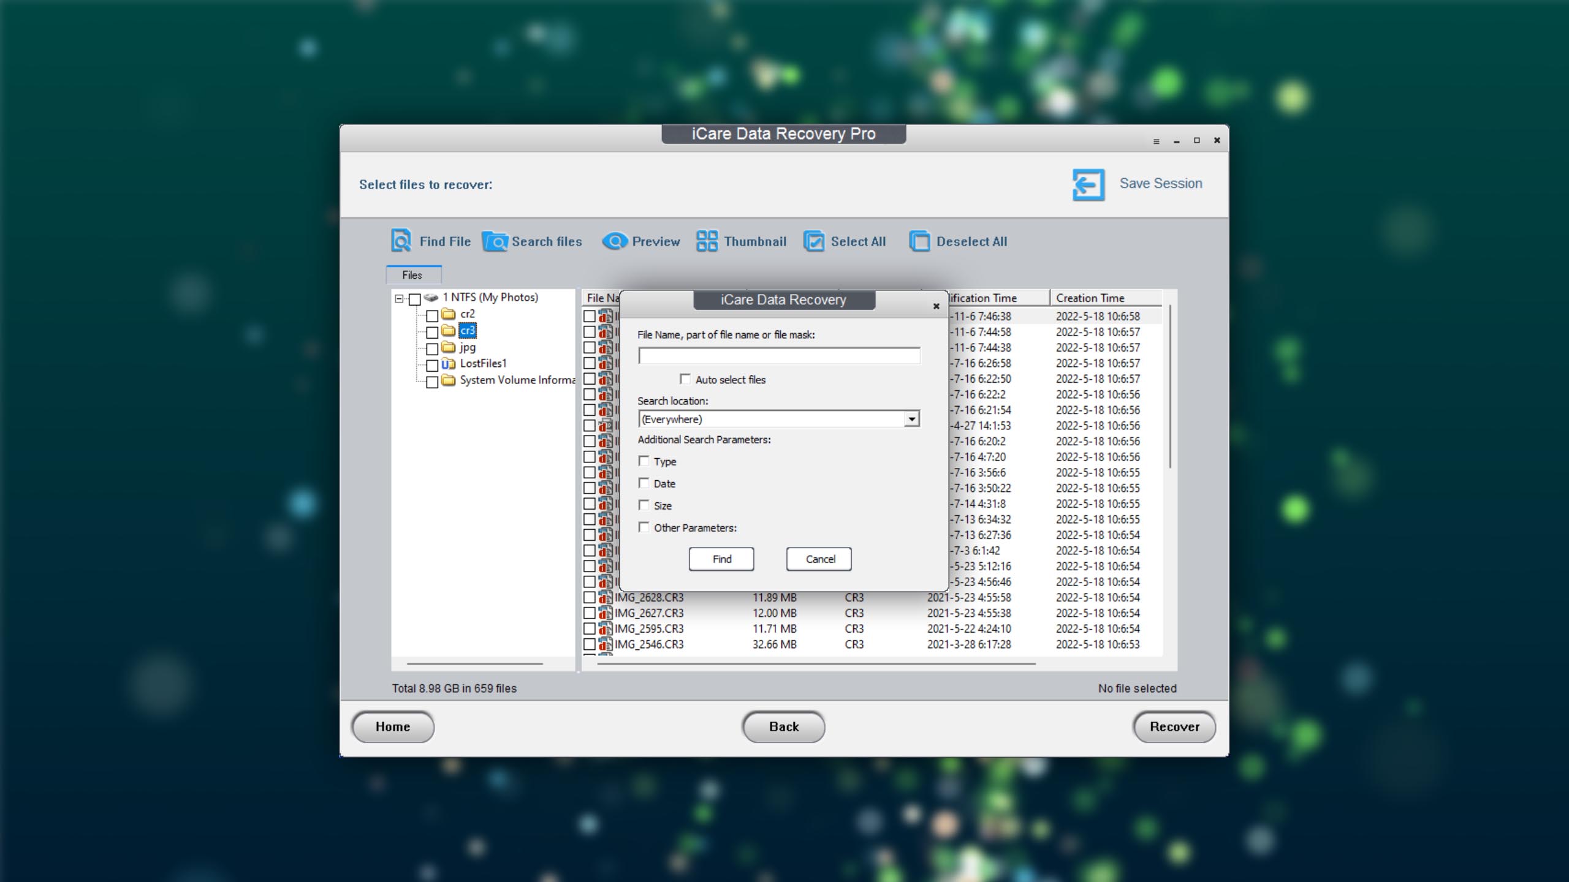Click the Deselect All icon
1569x882 pixels.
(919, 241)
